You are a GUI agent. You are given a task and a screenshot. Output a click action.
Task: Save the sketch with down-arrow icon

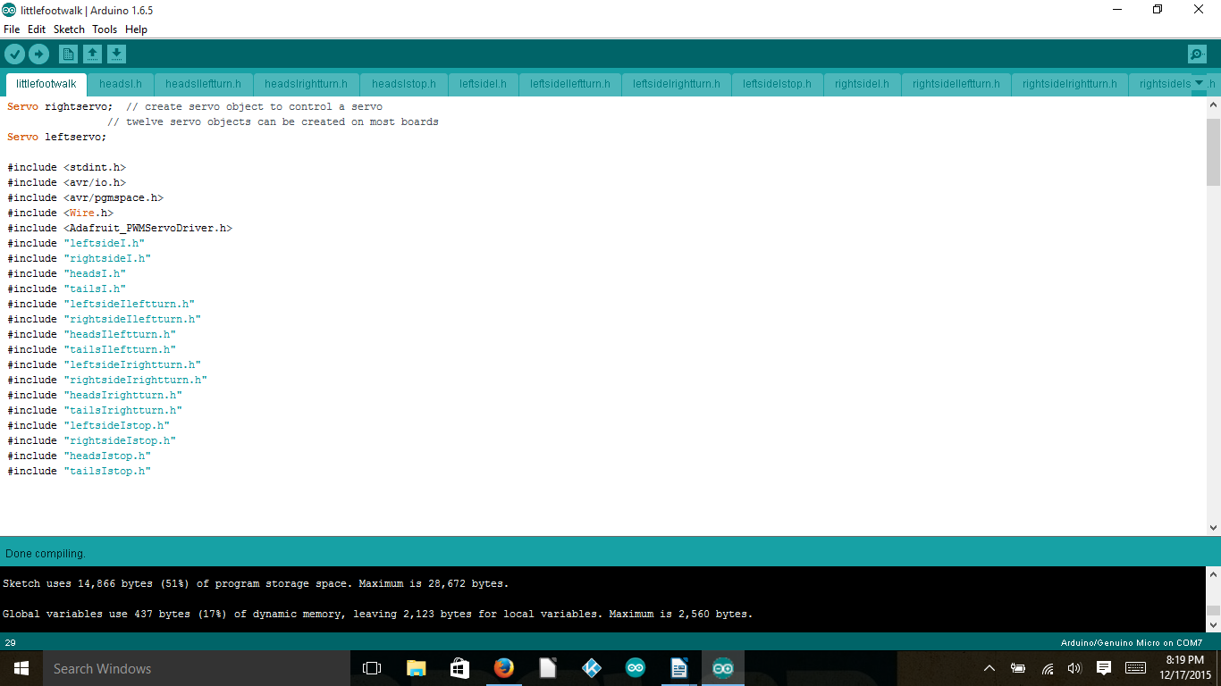116,54
